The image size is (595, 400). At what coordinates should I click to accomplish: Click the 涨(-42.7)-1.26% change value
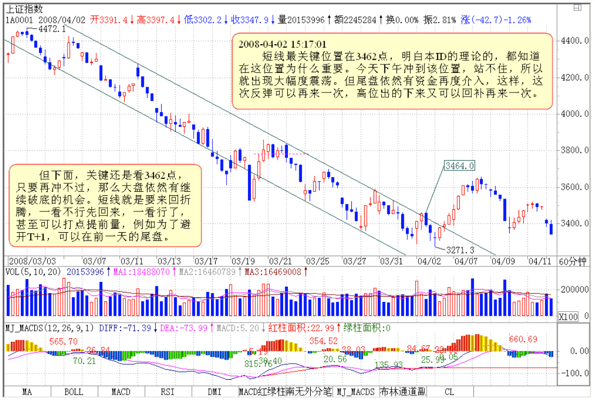(496, 20)
